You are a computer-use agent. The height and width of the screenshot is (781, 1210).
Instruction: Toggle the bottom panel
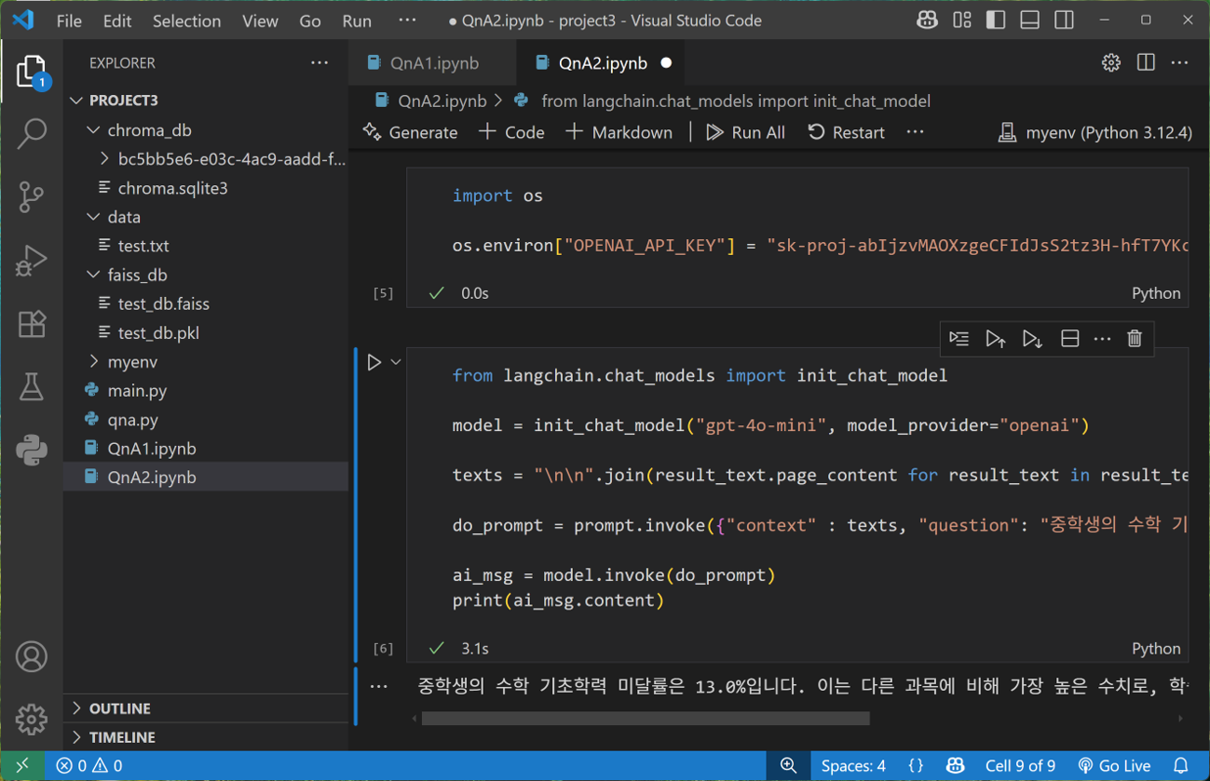[1030, 20]
